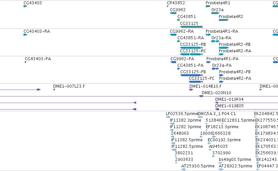Select the CG33125 gene label

pyautogui.click(x=189, y=24)
